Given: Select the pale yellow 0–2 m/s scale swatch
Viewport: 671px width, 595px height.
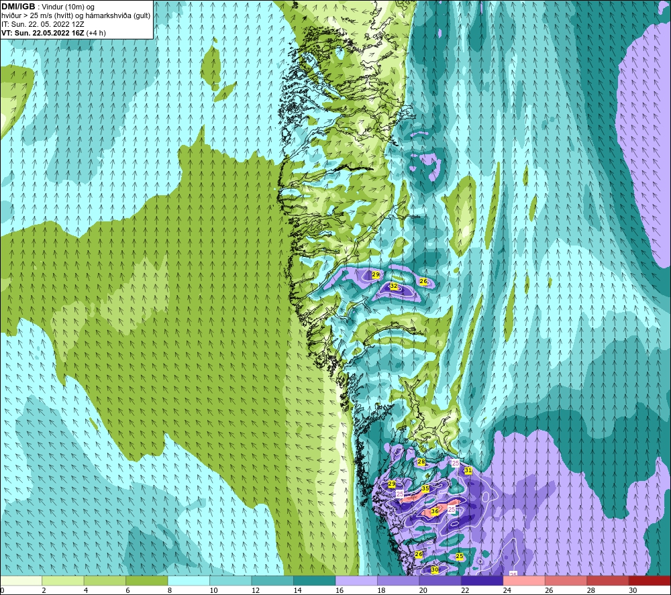Looking at the screenshot, I should coord(21,580).
